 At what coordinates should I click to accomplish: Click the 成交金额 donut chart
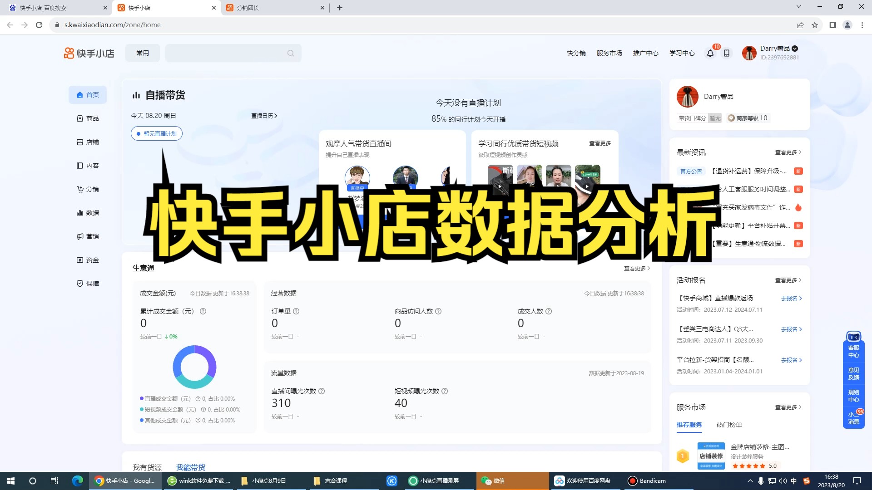point(194,367)
